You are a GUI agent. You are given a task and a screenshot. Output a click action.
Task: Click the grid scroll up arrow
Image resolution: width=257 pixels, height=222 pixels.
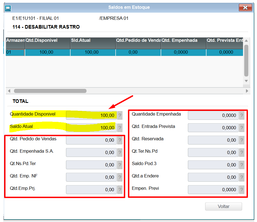click(x=246, y=40)
